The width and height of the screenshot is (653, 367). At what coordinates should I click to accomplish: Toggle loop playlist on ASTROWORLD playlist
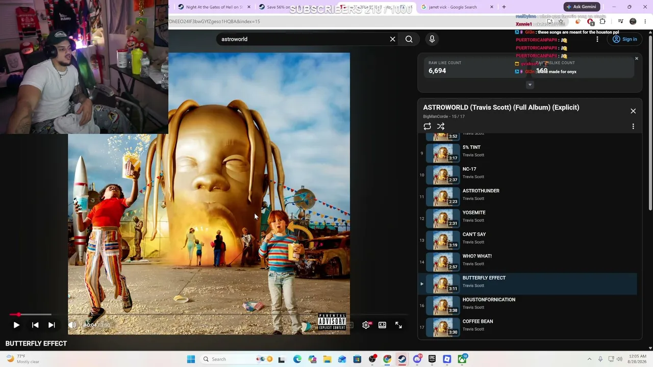tap(427, 126)
